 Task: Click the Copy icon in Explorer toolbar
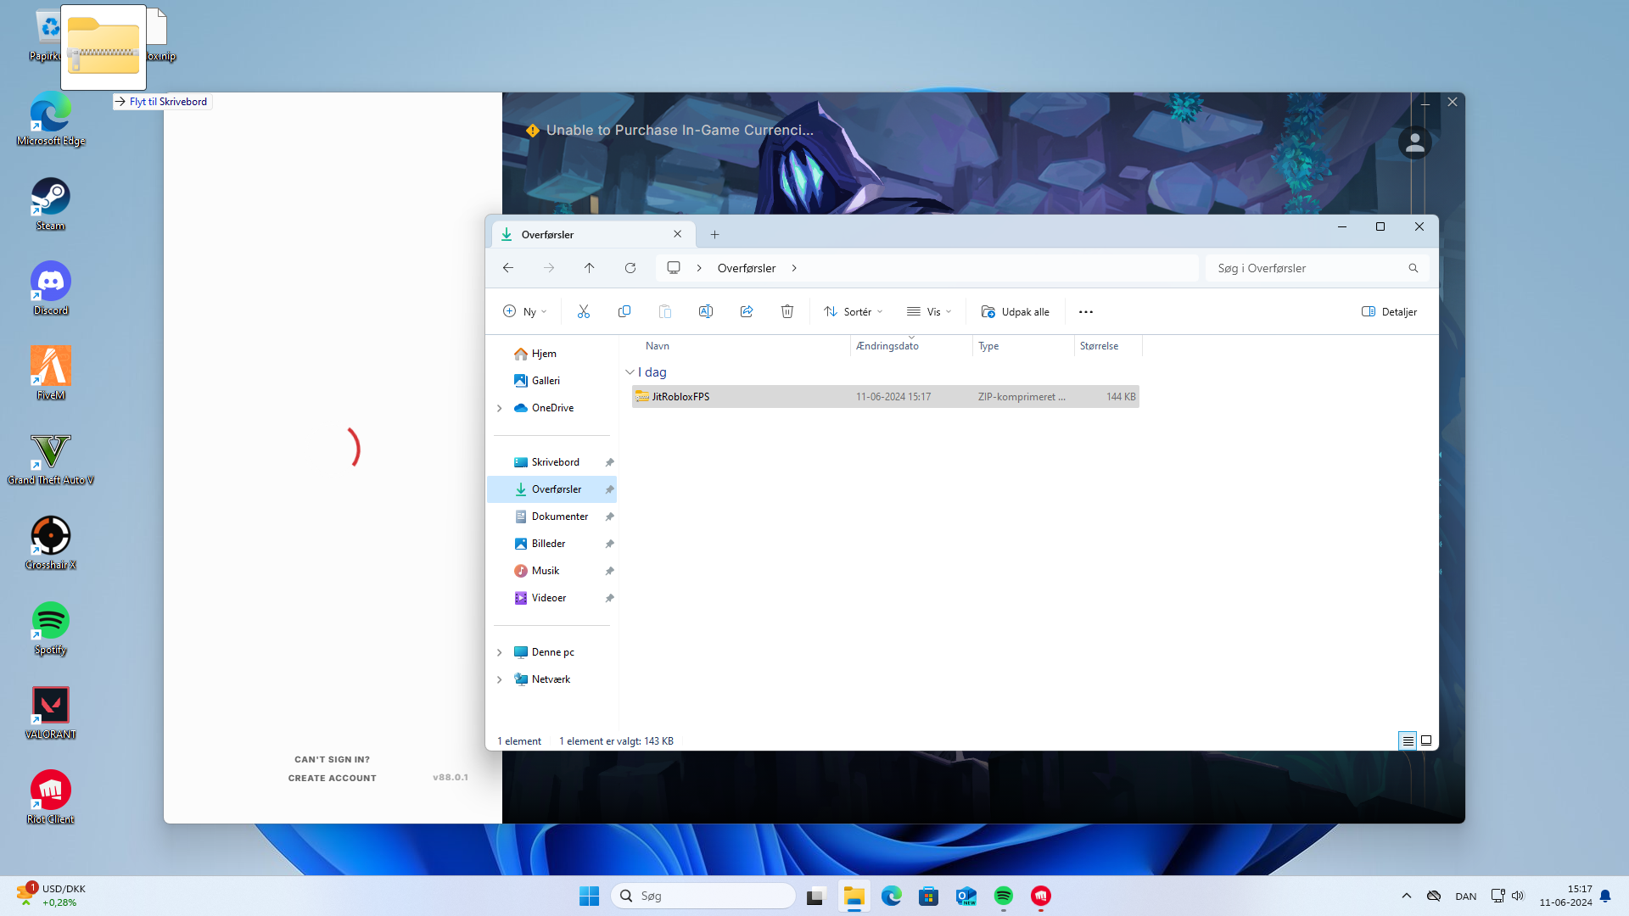pos(624,312)
